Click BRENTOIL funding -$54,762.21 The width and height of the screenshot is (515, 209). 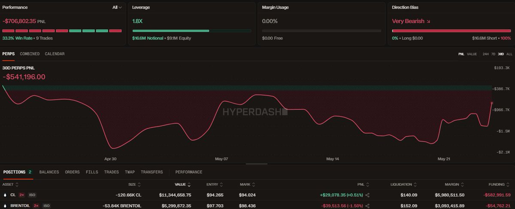tap(497, 206)
